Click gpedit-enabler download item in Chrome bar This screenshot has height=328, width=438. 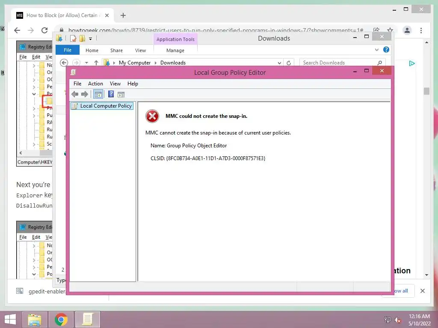pyautogui.click(x=41, y=291)
